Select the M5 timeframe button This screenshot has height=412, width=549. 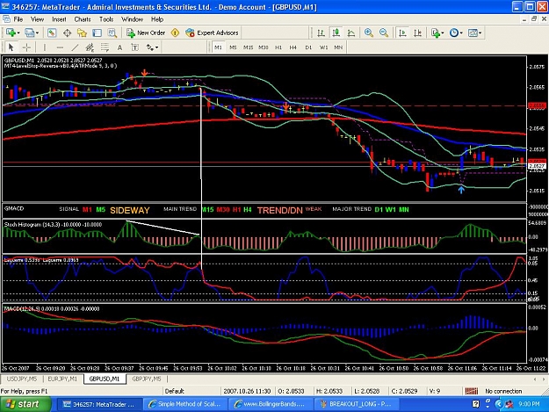click(233, 47)
